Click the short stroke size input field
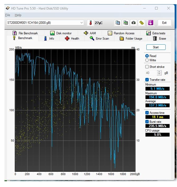 click(151, 73)
